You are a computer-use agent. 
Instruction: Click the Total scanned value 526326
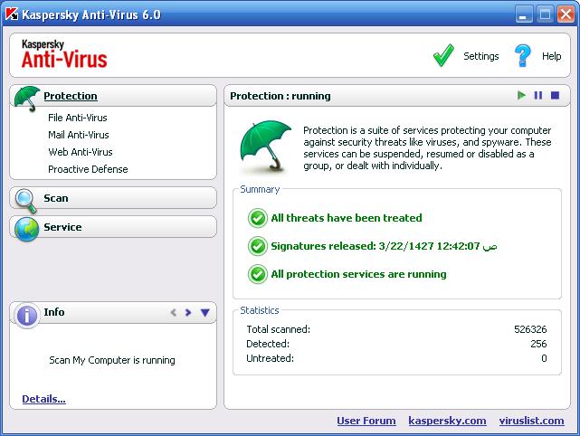[x=530, y=329]
